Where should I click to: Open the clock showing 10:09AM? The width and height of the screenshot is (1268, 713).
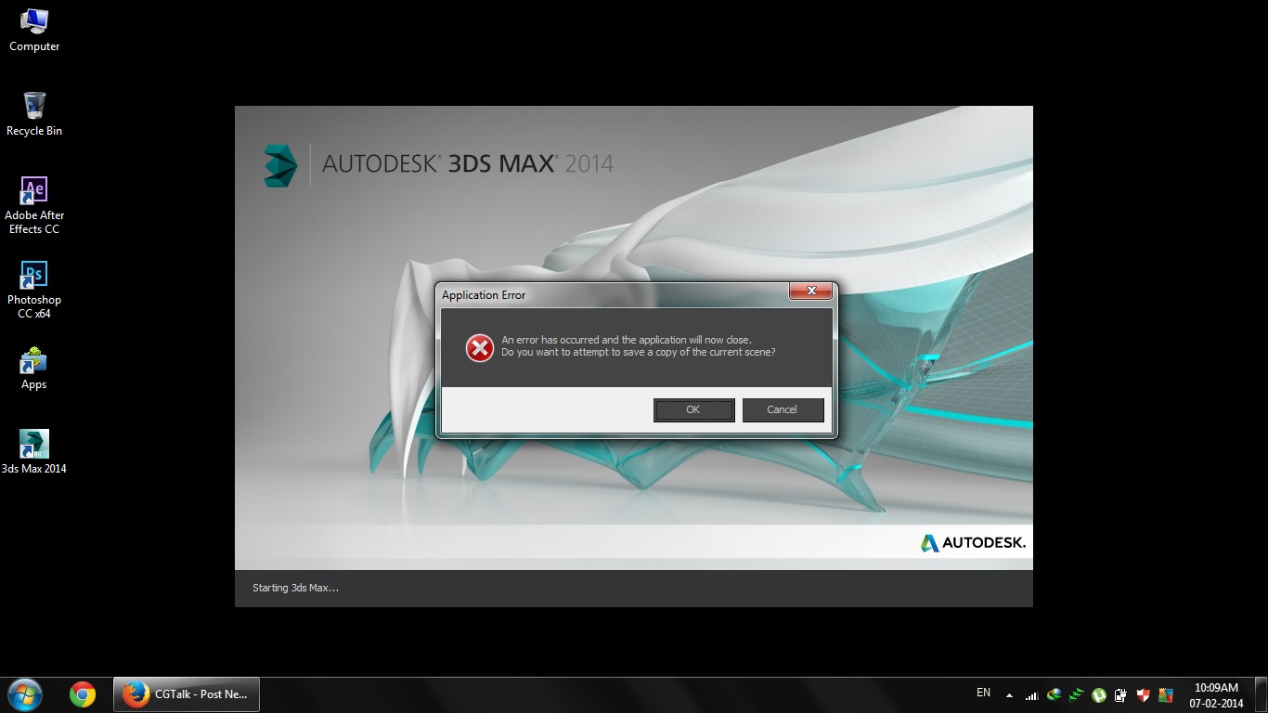[x=1217, y=695]
